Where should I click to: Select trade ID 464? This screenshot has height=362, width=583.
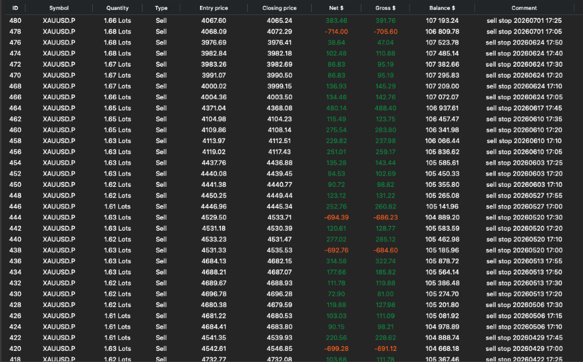15,108
